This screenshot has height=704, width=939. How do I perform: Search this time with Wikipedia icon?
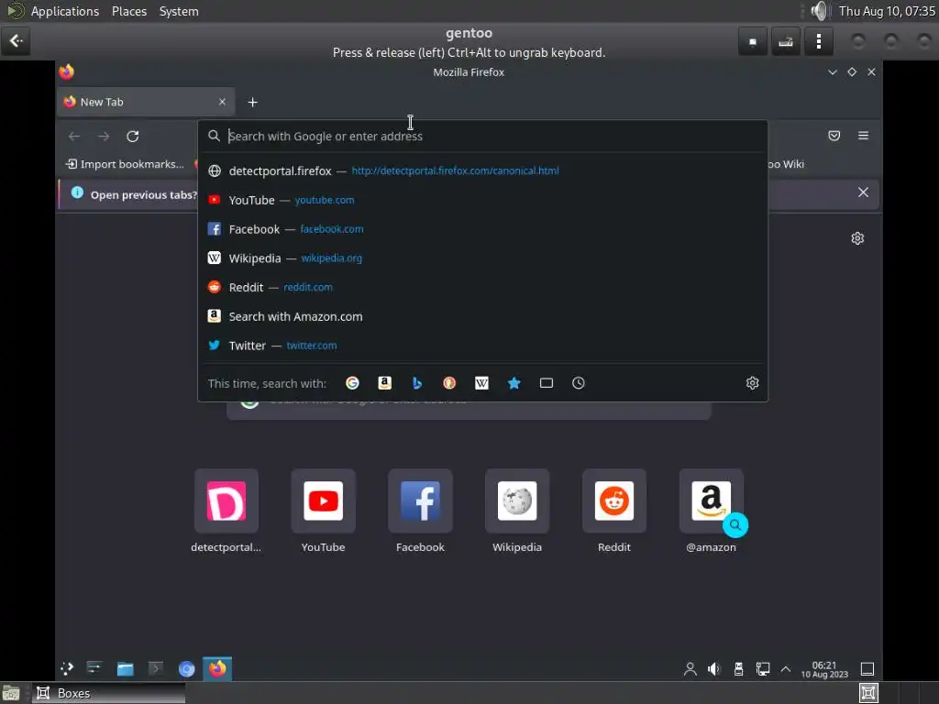(x=481, y=383)
